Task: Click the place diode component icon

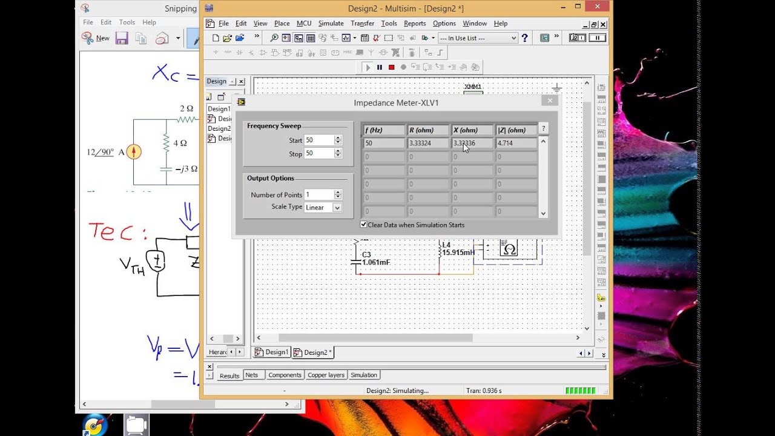Action: click(x=240, y=53)
